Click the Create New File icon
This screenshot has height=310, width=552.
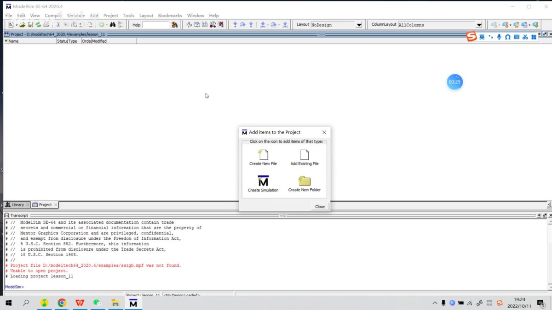pos(263,155)
